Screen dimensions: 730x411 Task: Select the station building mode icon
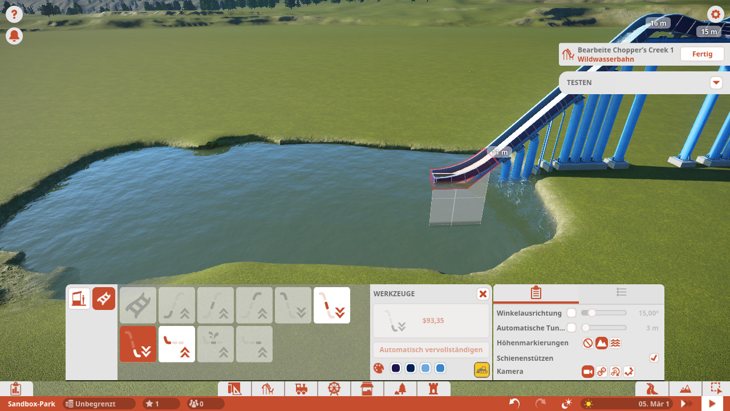tap(79, 299)
